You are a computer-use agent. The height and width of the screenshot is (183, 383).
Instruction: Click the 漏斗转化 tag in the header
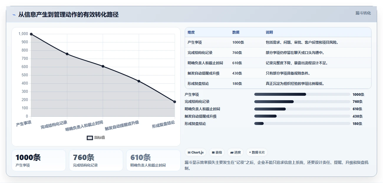click(363, 13)
